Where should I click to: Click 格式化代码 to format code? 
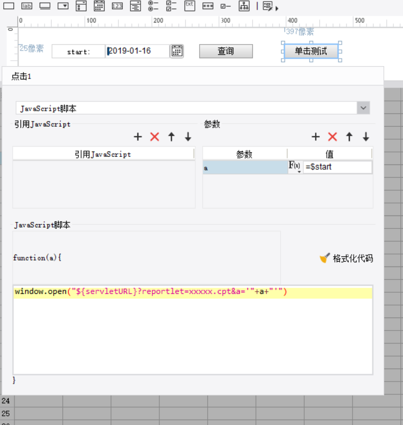[x=346, y=258]
